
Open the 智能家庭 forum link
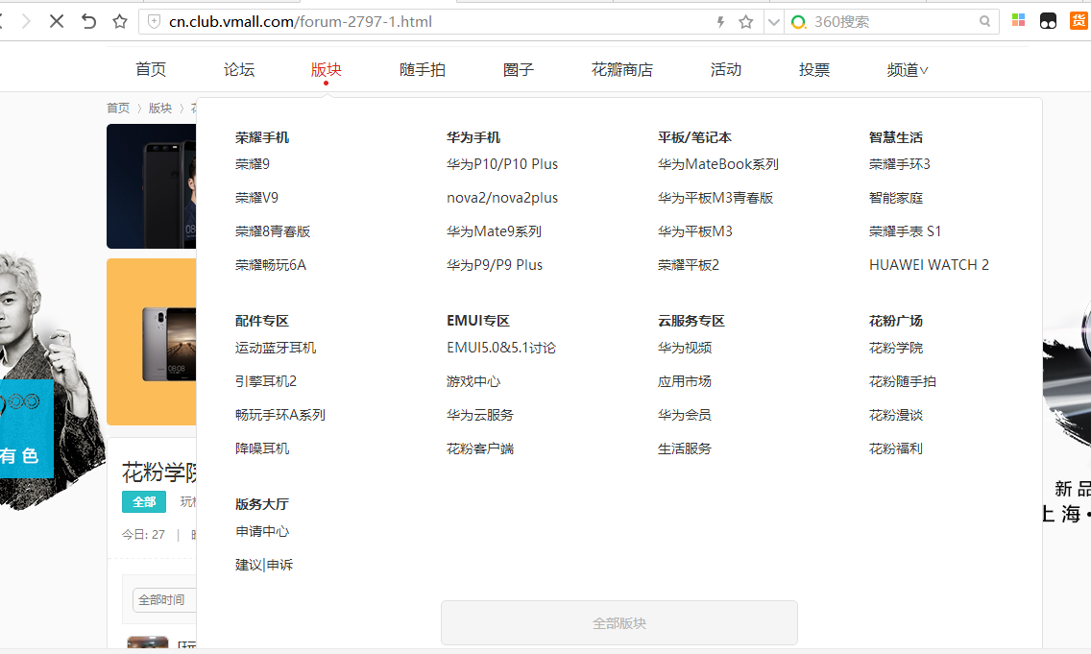tap(896, 198)
